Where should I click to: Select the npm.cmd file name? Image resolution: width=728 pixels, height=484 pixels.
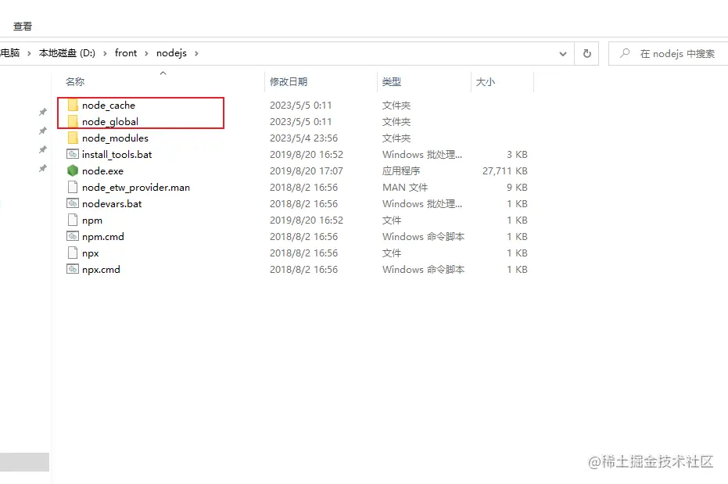pos(103,237)
